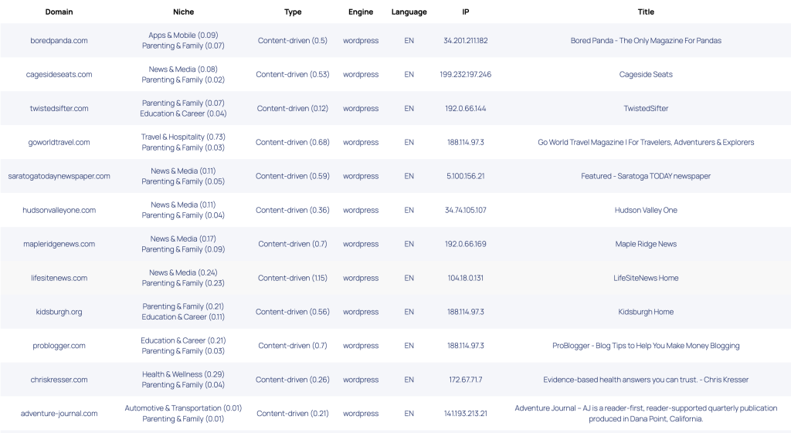The height and width of the screenshot is (433, 791).
Task: Click the IP column header
Action: point(466,12)
